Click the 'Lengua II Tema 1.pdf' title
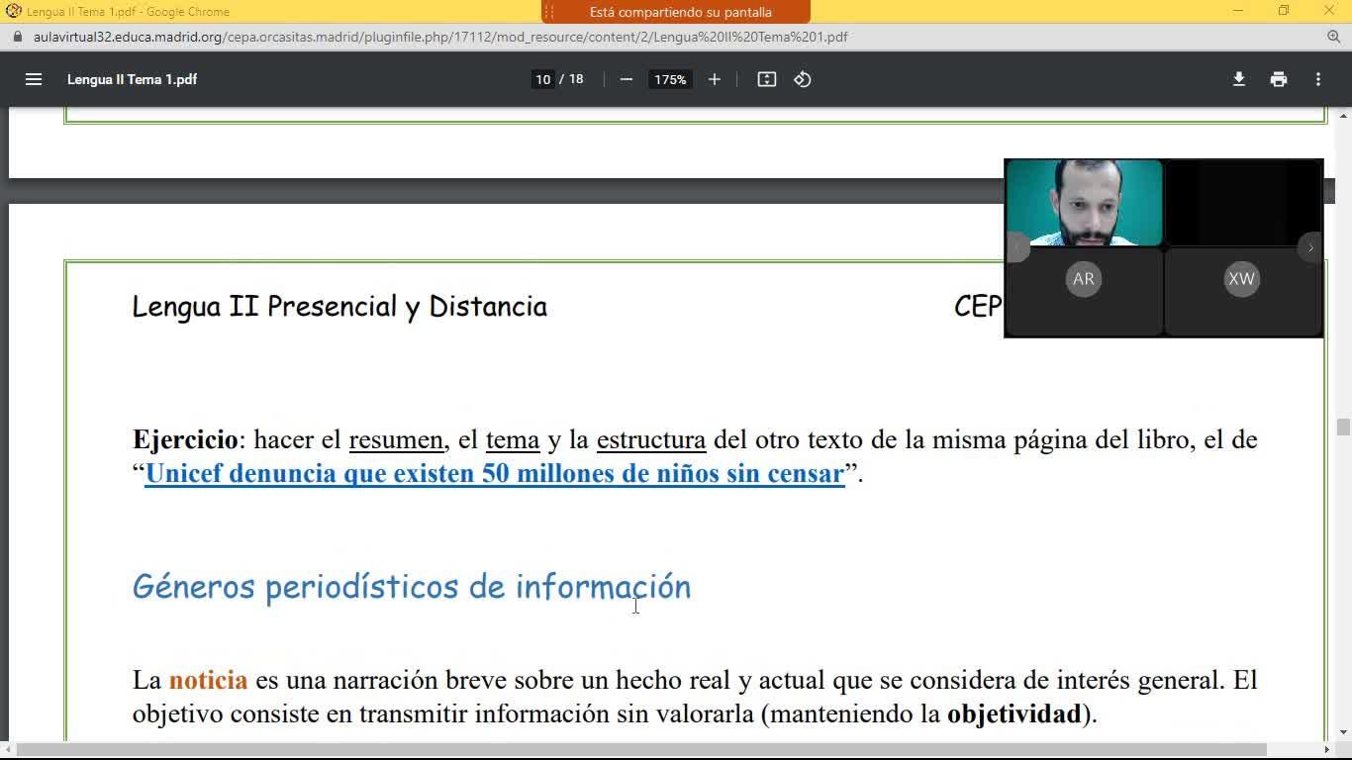Screen dimensions: 1352x760 point(132,79)
